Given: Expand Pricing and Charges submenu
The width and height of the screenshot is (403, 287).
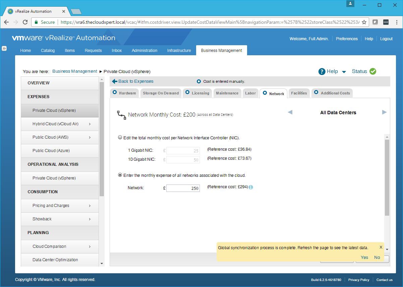Looking at the screenshot, I should click(x=90, y=206).
